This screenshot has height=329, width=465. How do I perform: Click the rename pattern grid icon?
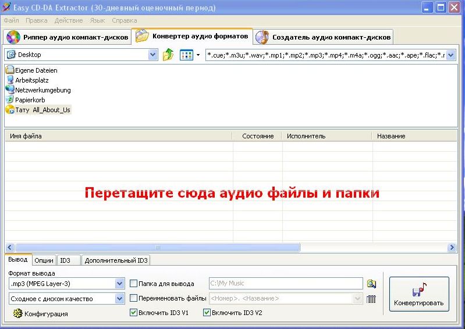click(371, 299)
